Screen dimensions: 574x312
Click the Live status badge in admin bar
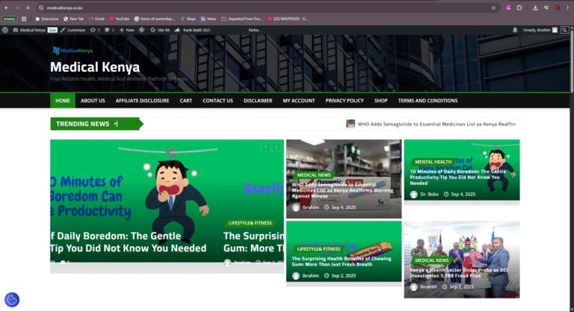point(52,30)
